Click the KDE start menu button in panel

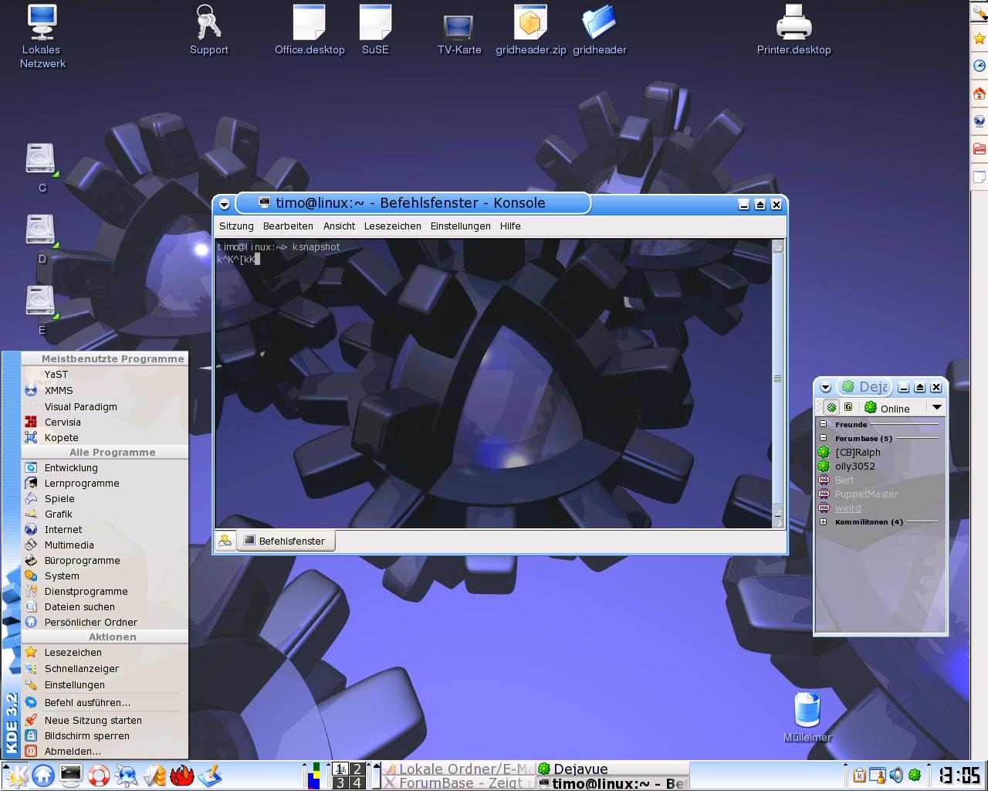coord(15,775)
